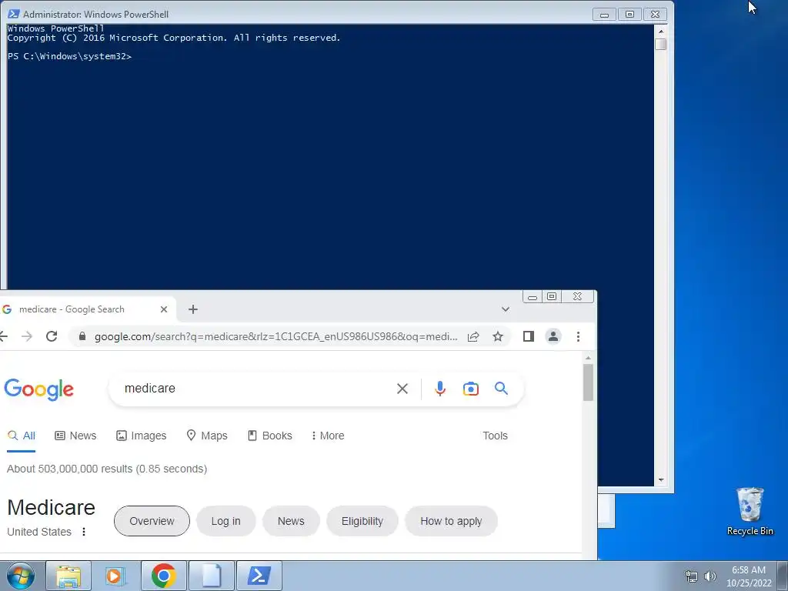Launch Windows Media Player from the taskbar

[x=115, y=576]
